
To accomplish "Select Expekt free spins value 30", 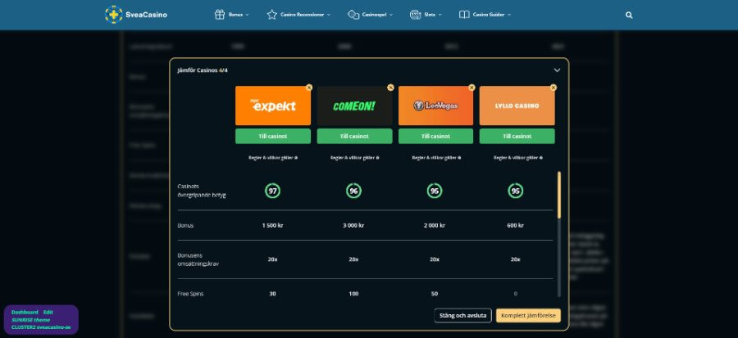I will click(x=272, y=294).
